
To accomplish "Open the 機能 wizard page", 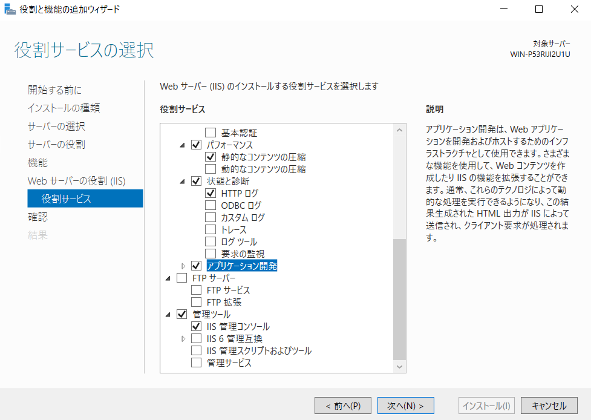I will pyautogui.click(x=38, y=162).
